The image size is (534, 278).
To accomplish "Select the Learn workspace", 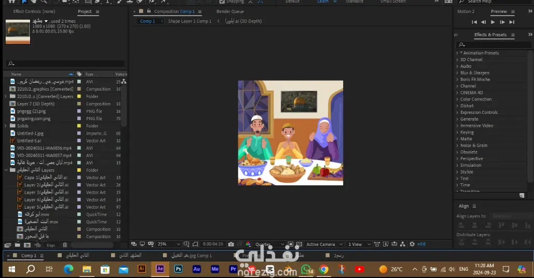I will coord(323,2).
